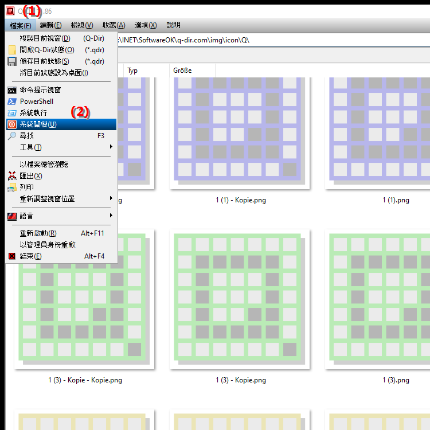The height and width of the screenshot is (430, 430).
Task: Expand the 重新調整視窗位置 submenu
Action: pos(61,199)
